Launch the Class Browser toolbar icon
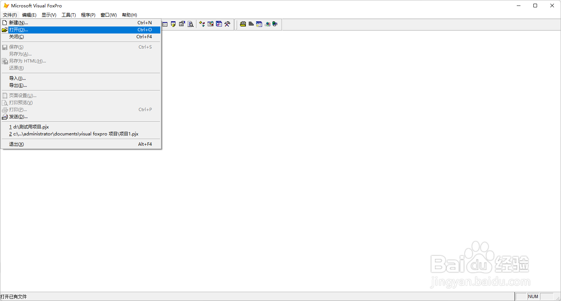Screen dimensions: 561x301 202,24
